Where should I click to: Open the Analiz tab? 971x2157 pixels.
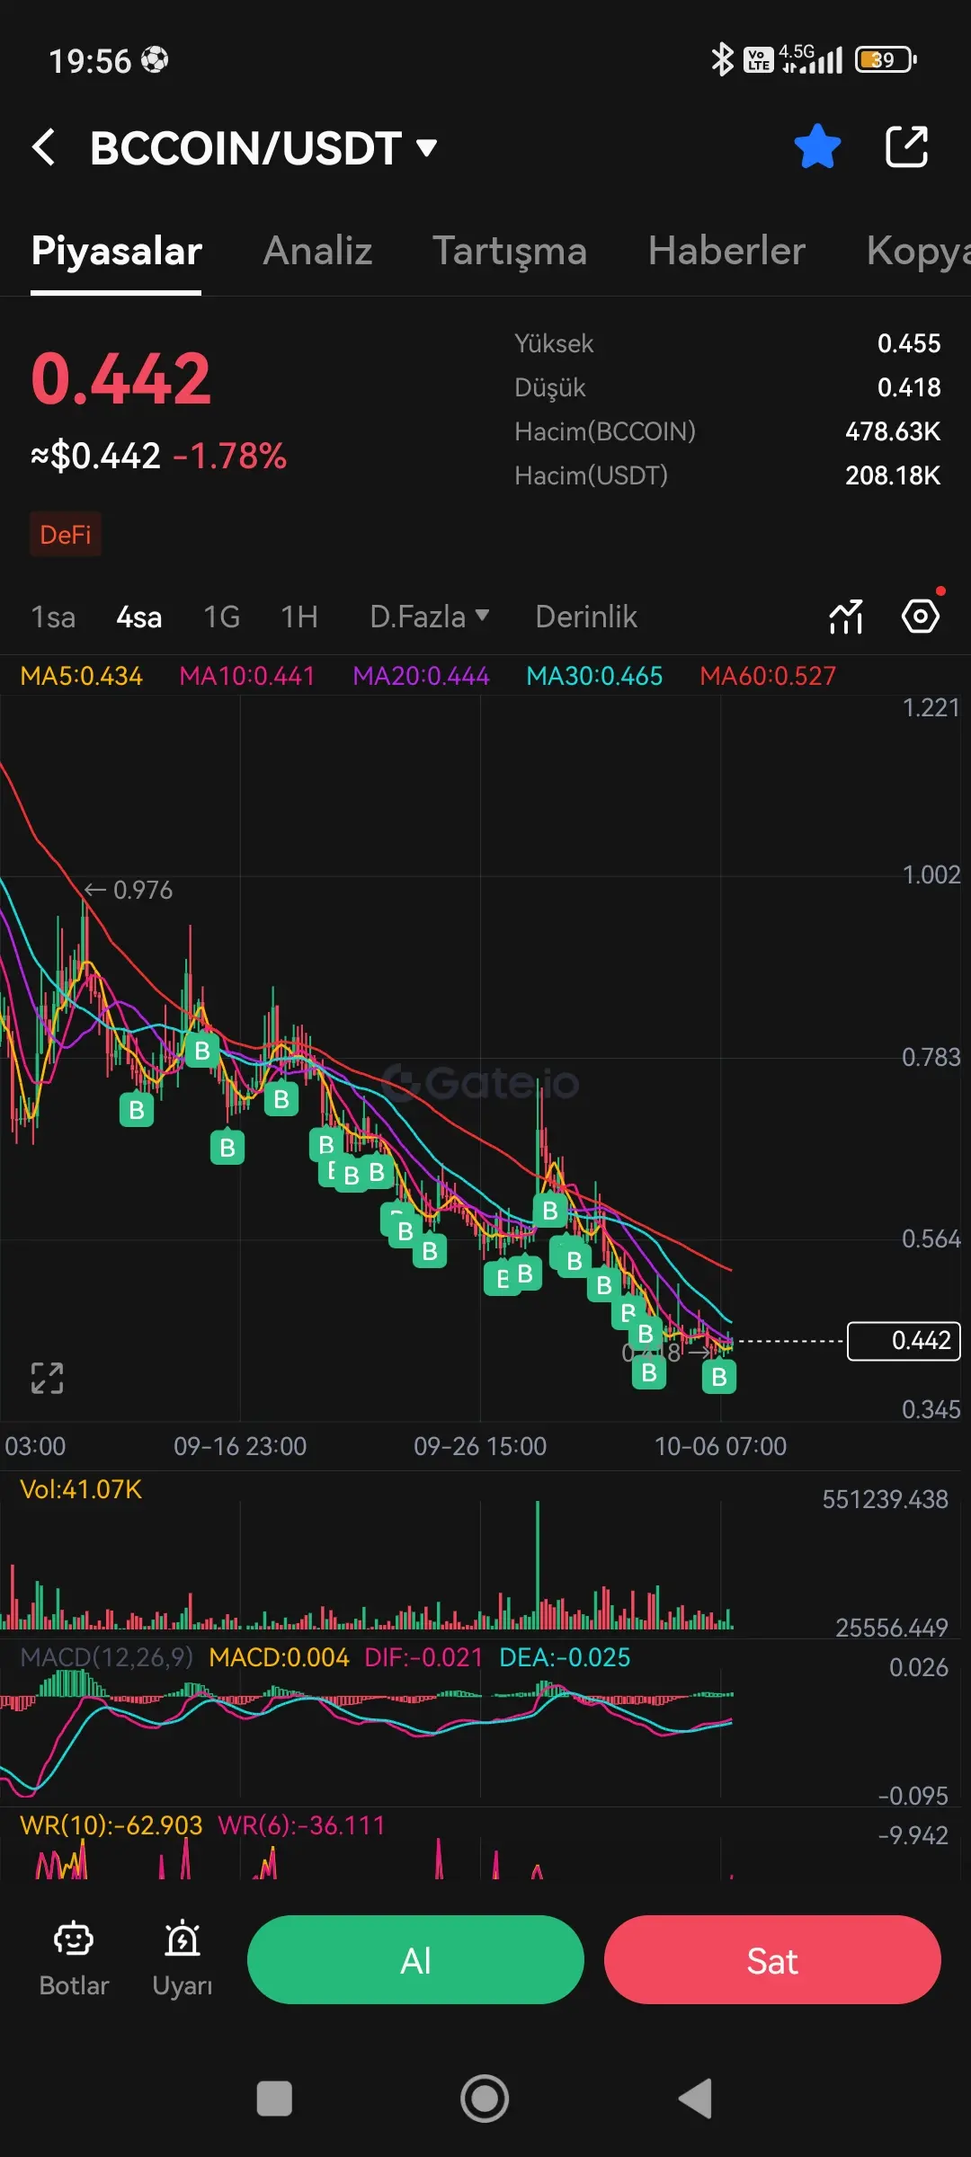point(317,251)
